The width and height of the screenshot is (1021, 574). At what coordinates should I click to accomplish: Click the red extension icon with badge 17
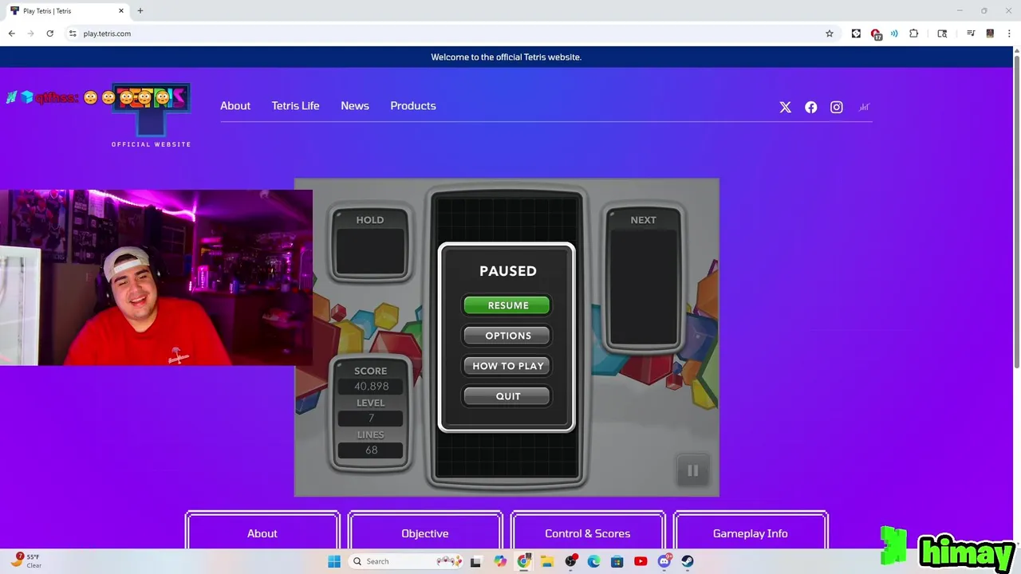(876, 33)
